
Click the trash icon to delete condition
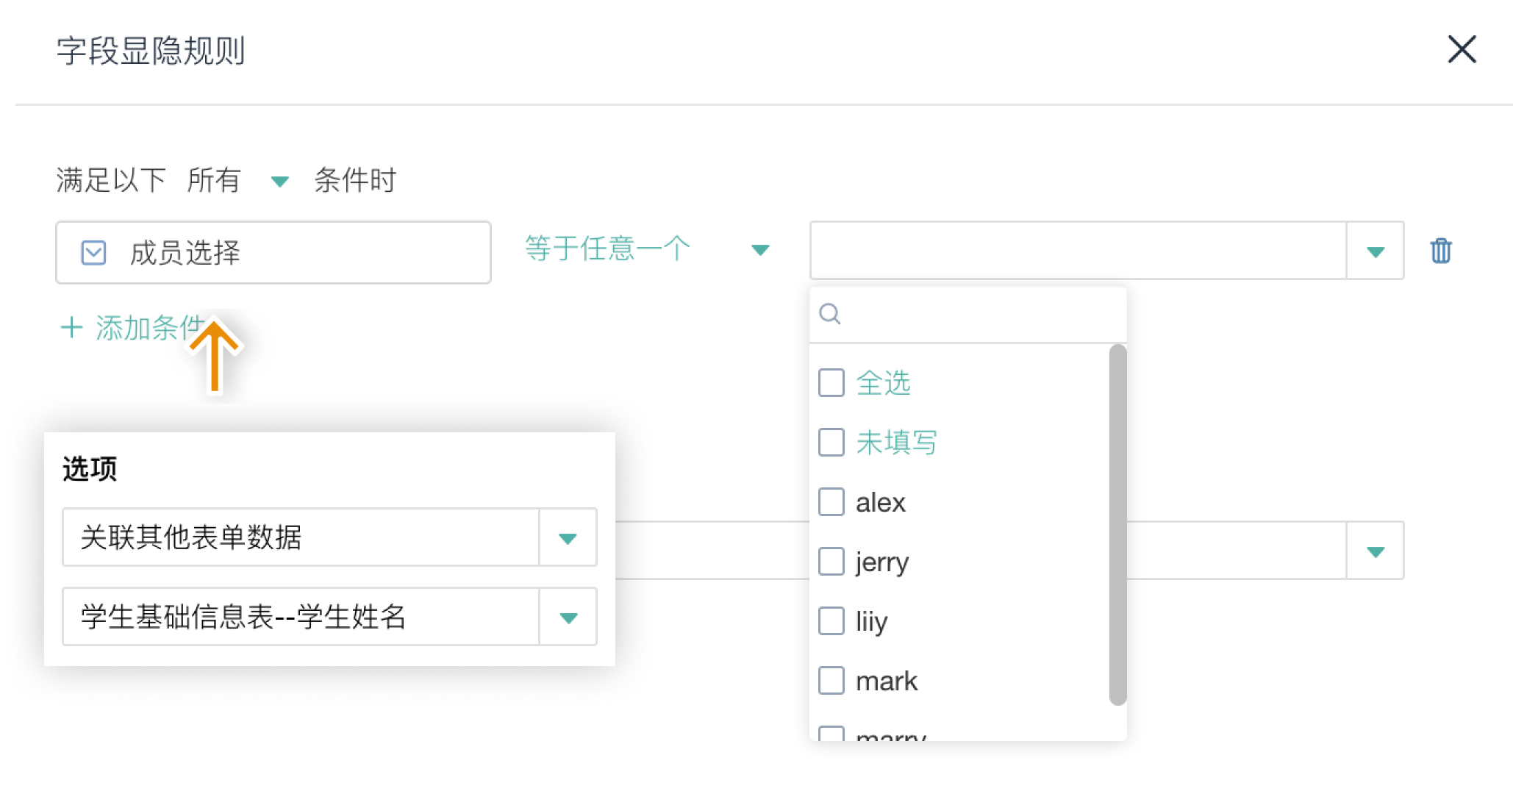pyautogui.click(x=1440, y=251)
